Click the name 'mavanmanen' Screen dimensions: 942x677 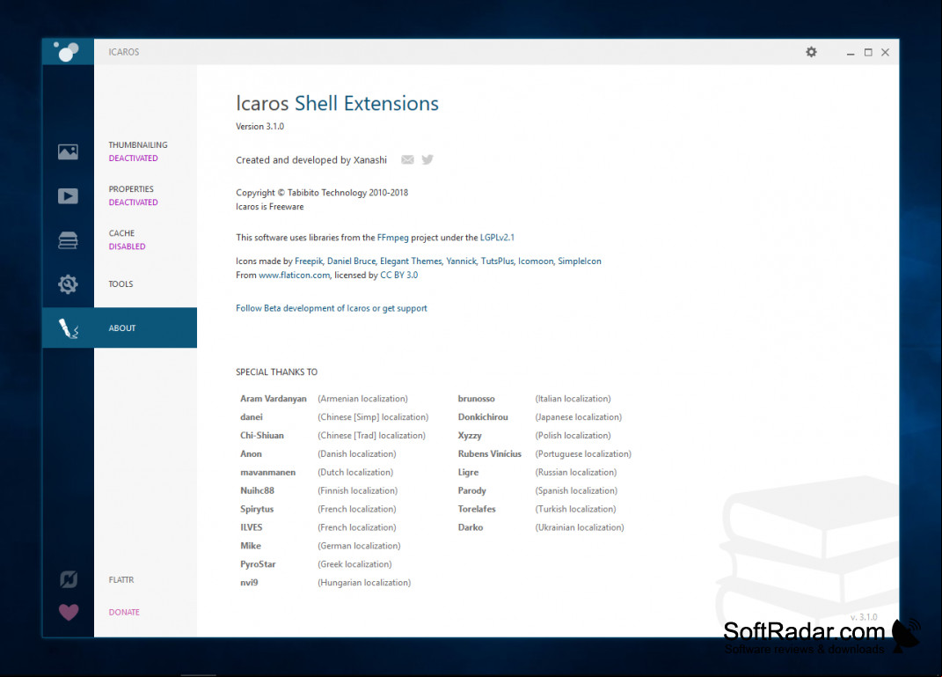pyautogui.click(x=268, y=472)
